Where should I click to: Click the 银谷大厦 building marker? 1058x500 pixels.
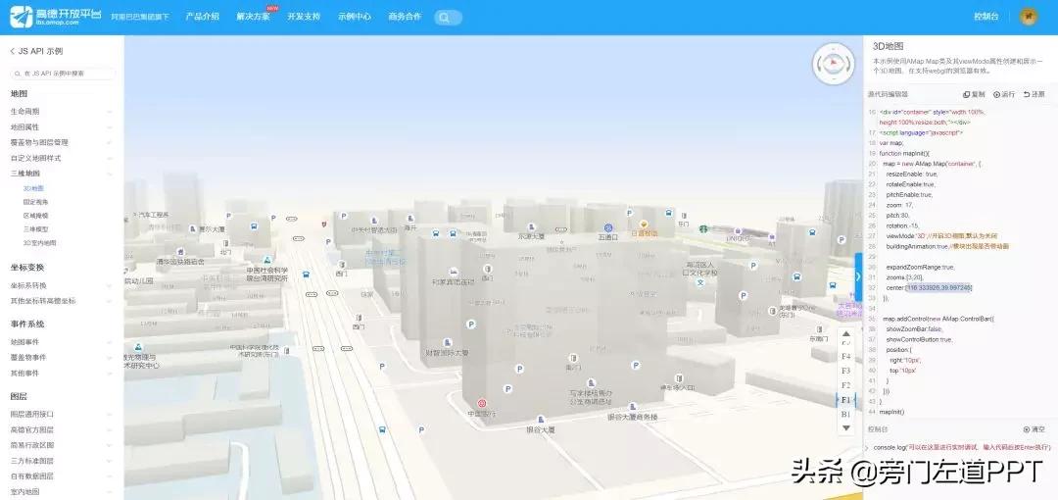tap(541, 419)
